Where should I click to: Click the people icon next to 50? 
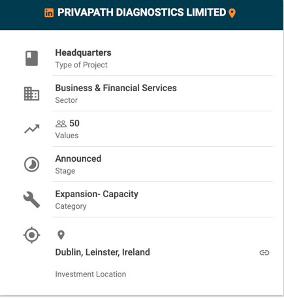tap(61, 124)
